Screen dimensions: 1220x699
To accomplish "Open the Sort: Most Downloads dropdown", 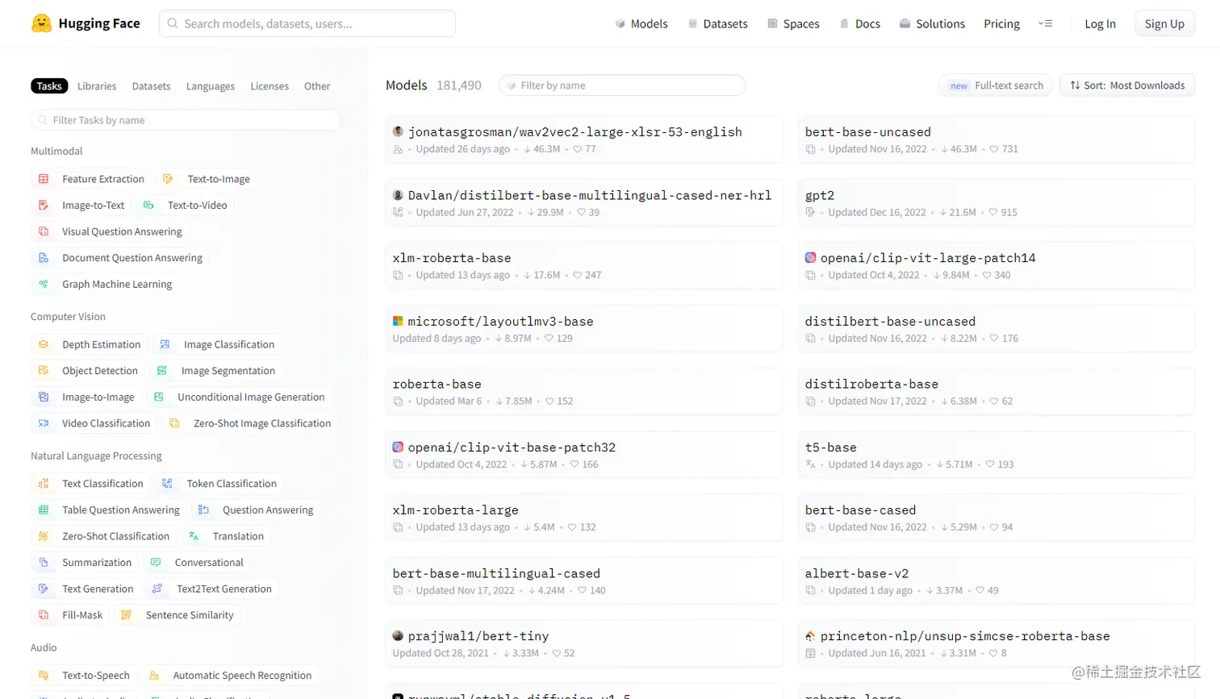I will coord(1127,85).
